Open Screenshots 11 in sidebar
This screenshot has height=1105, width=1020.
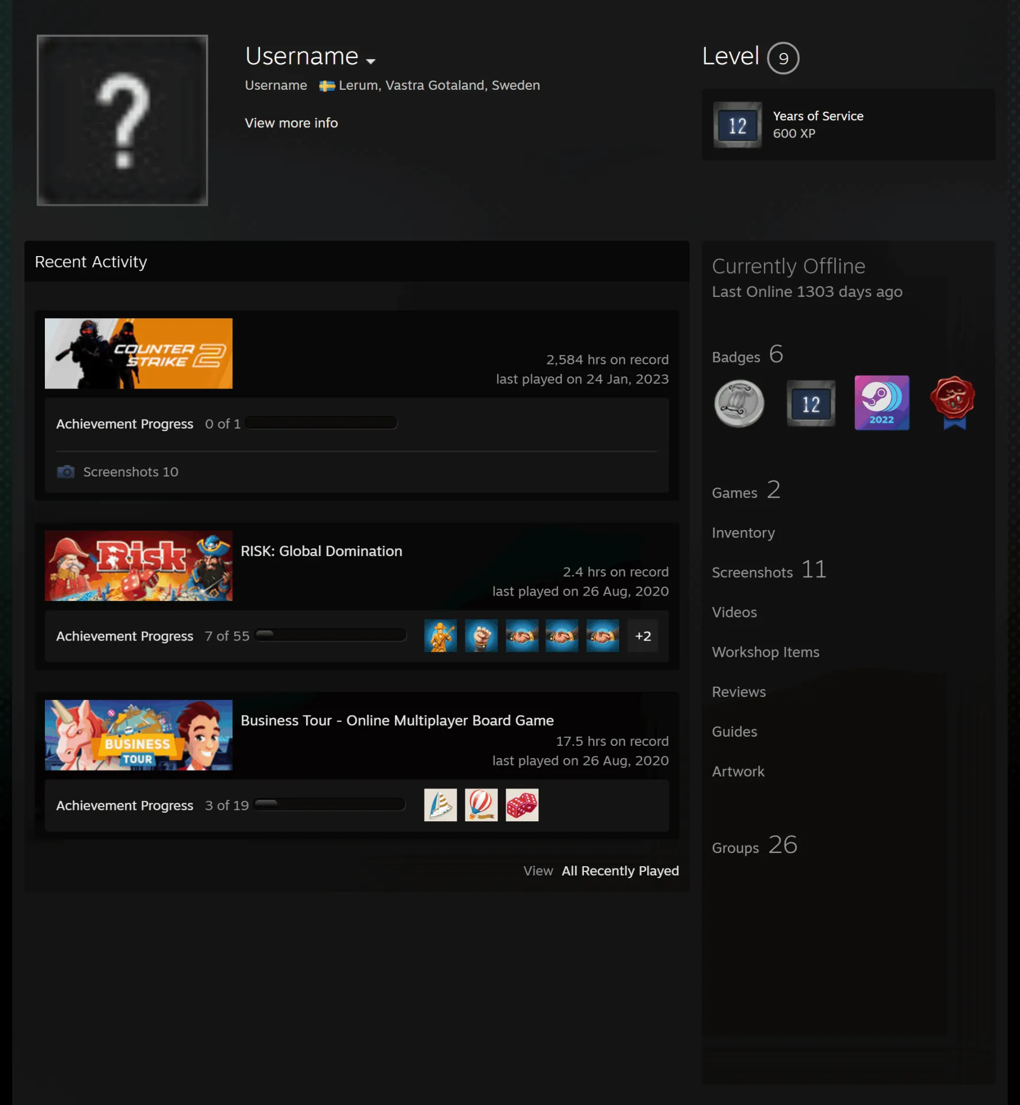click(769, 571)
